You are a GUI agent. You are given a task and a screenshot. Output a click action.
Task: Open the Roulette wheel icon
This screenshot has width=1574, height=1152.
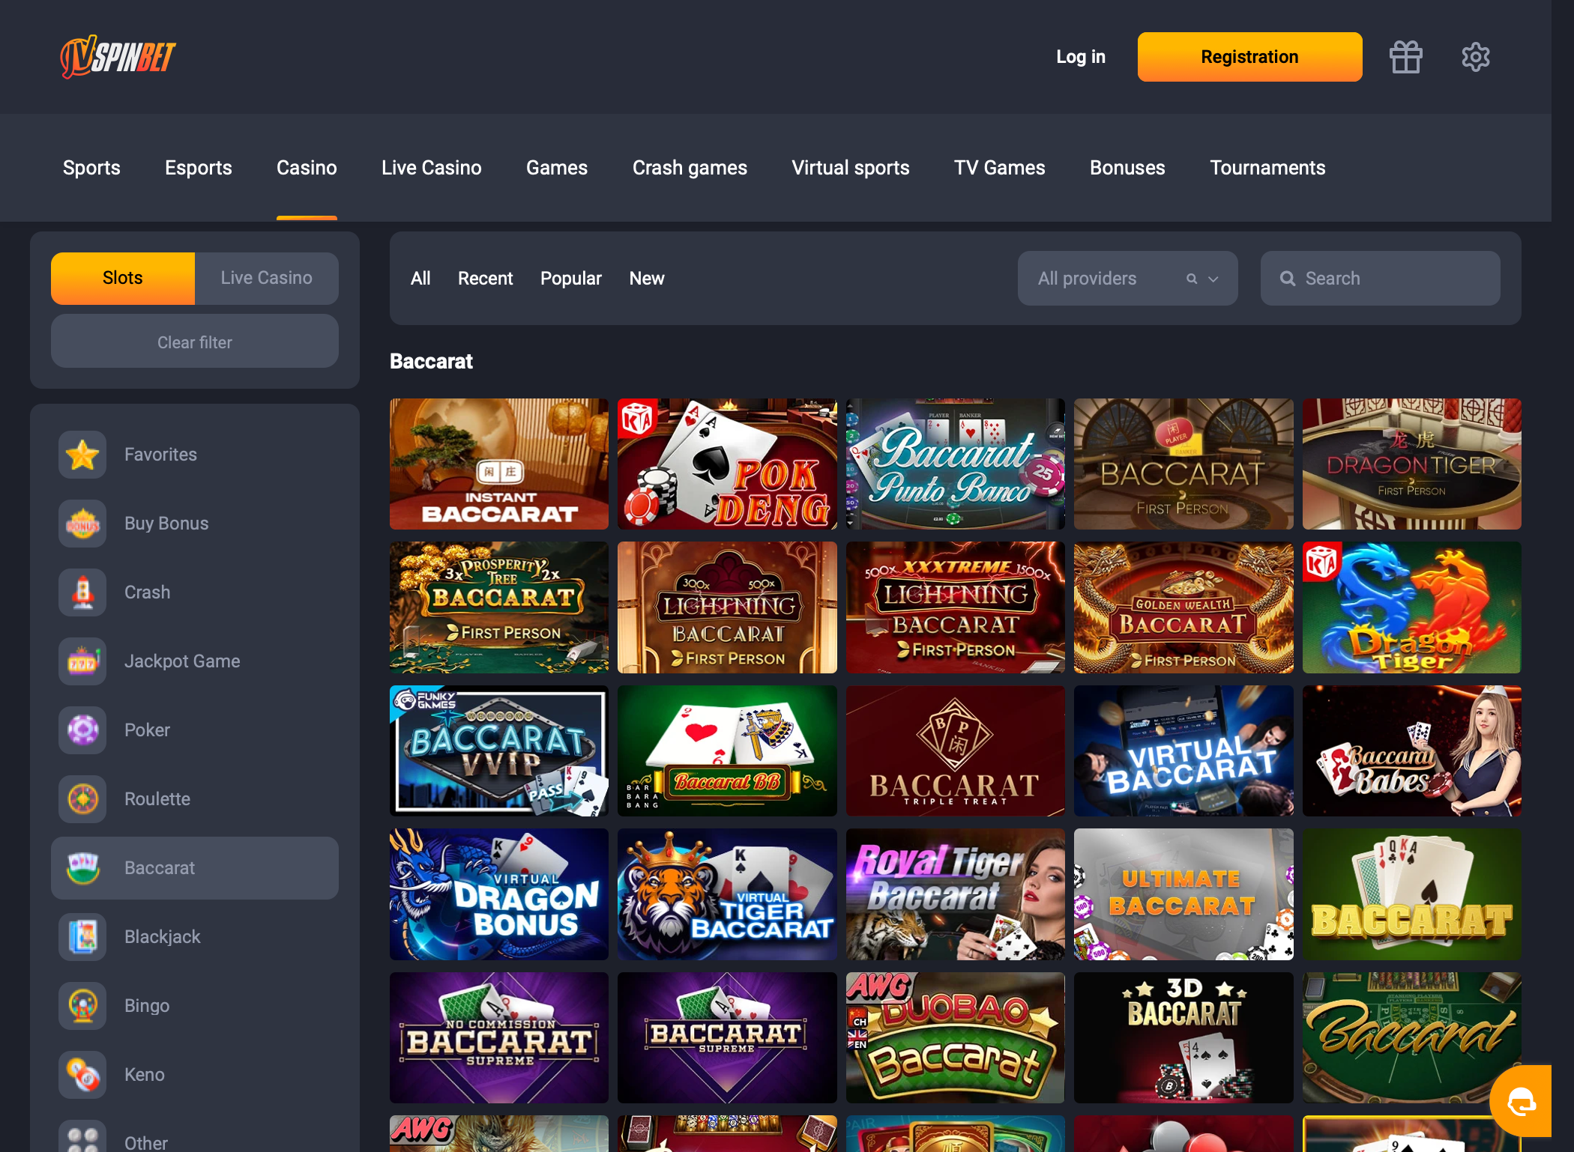tap(82, 799)
